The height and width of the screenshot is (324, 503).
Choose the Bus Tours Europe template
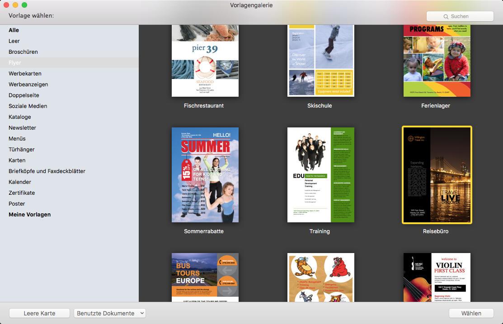pos(205,277)
